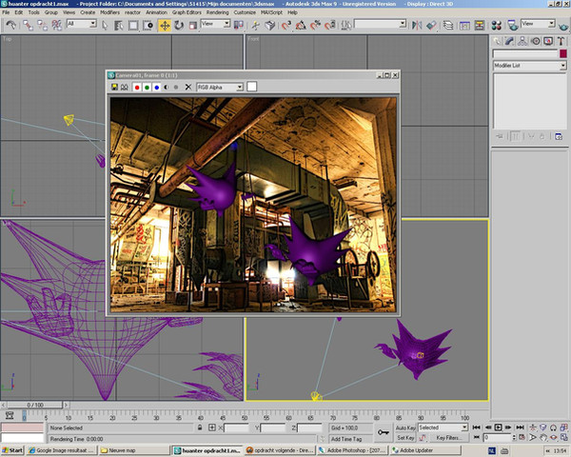
Task: Toggle the Angle Snap button
Action: 301,25
